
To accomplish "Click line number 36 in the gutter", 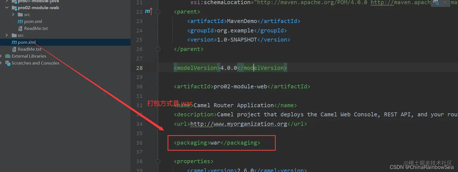I will pyautogui.click(x=139, y=143).
